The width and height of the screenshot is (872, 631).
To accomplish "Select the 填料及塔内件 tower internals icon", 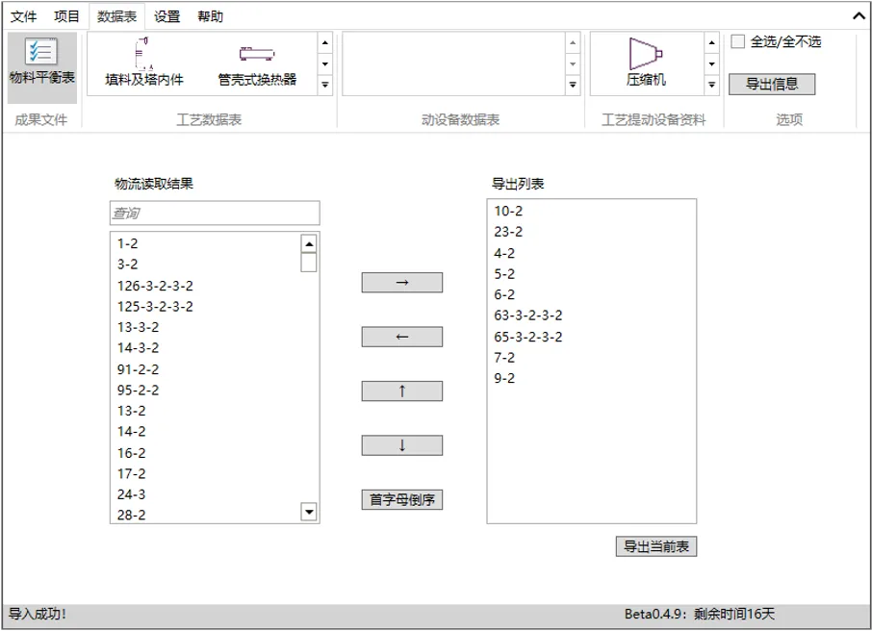I will 144,63.
